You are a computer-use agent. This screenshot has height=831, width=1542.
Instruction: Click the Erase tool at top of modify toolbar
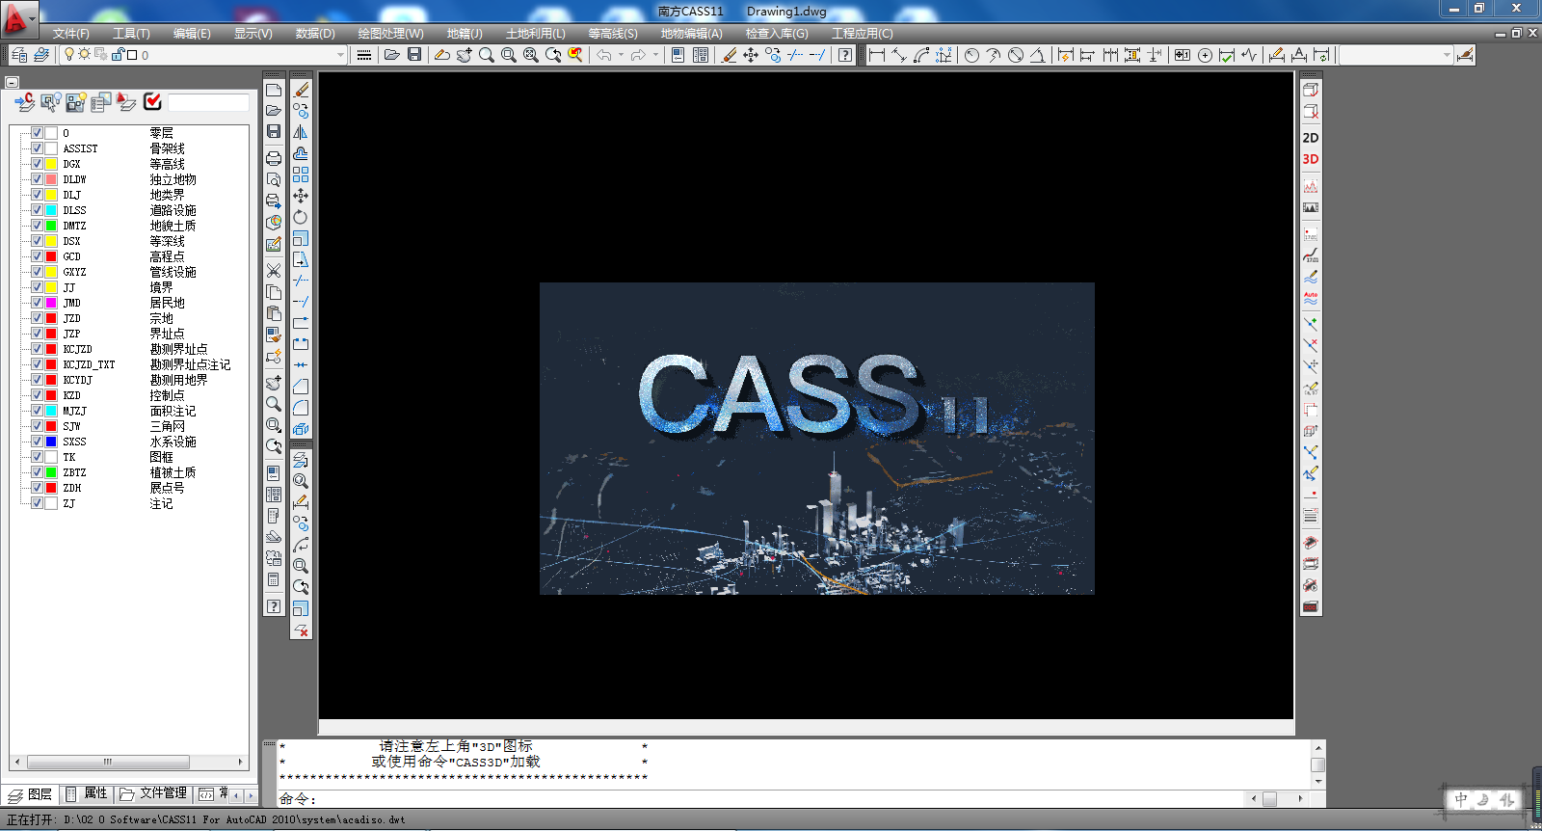coord(301,90)
